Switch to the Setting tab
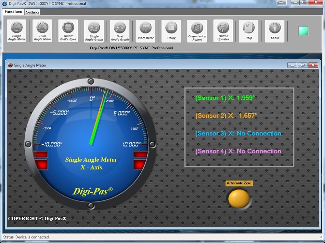The width and height of the screenshot is (325, 243). [32, 12]
